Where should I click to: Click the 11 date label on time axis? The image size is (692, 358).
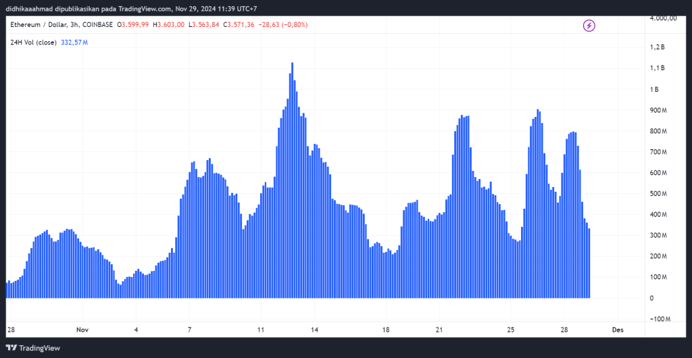click(261, 330)
